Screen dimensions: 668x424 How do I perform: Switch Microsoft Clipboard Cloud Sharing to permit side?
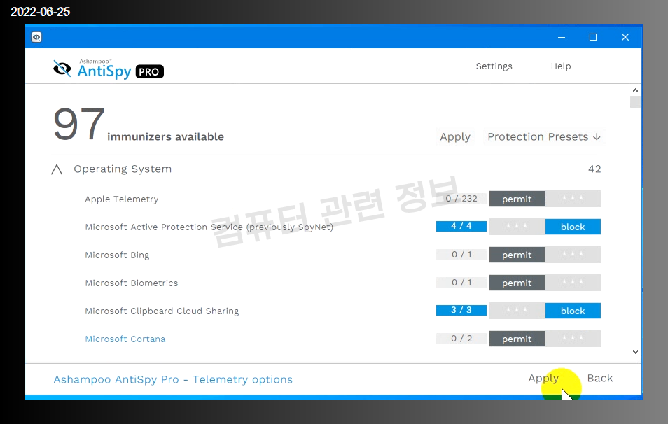[x=517, y=311]
